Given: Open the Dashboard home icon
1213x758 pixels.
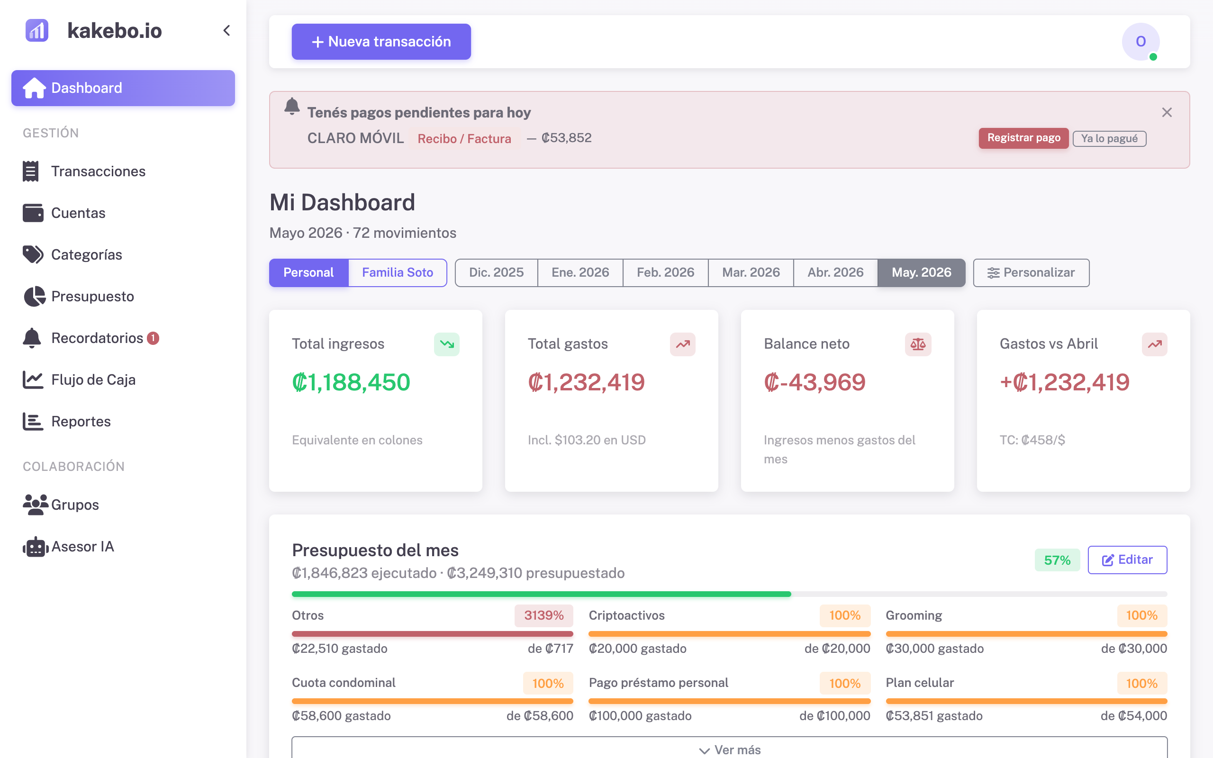Looking at the screenshot, I should click(x=34, y=88).
